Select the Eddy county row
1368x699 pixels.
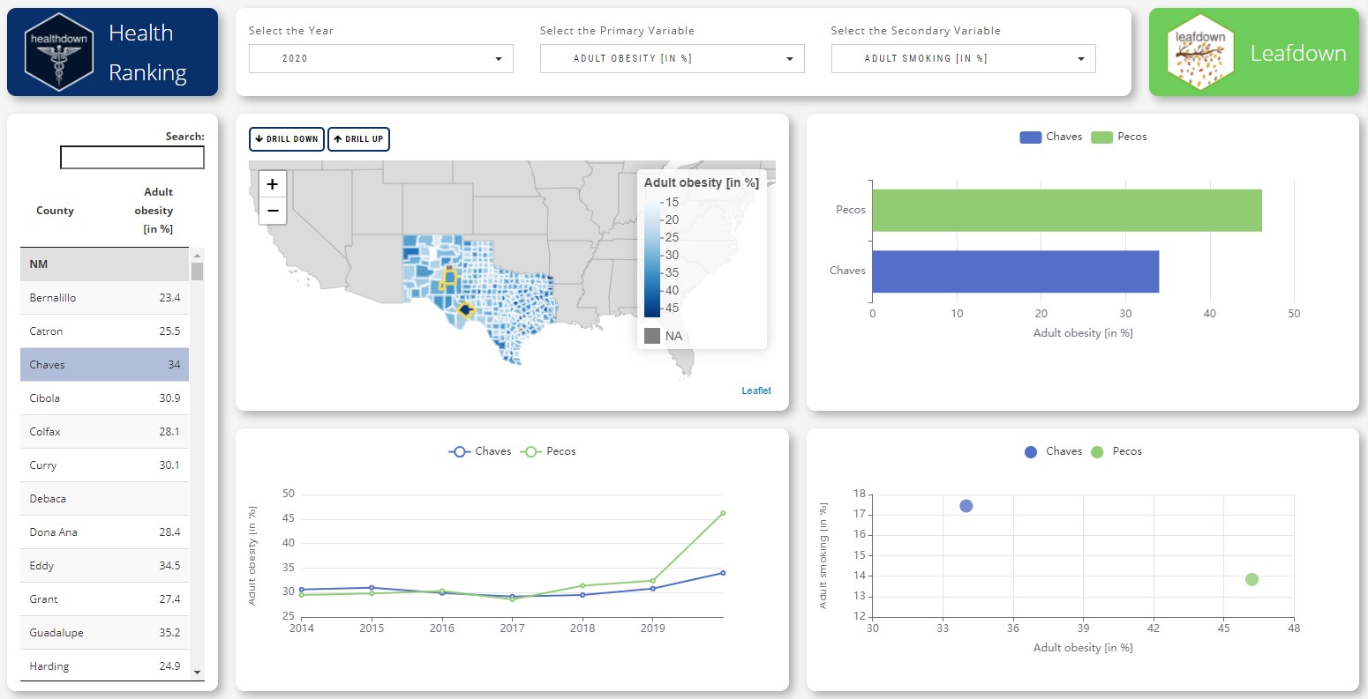[104, 566]
